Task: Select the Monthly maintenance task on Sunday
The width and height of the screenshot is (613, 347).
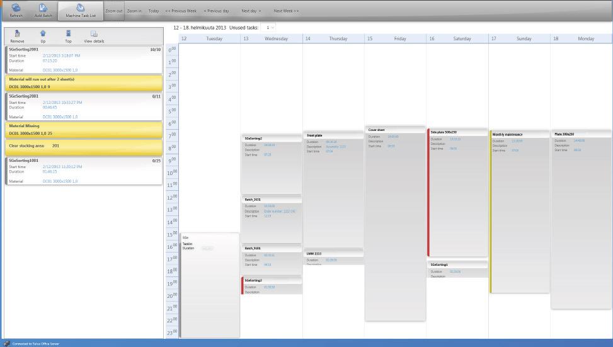Action: click(520, 134)
